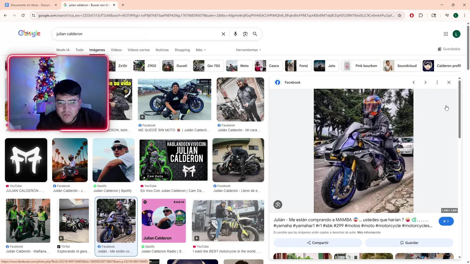Open Julian Calderon Spotify profile thumbnail
The height and width of the screenshot is (264, 470).
[x=113, y=160]
